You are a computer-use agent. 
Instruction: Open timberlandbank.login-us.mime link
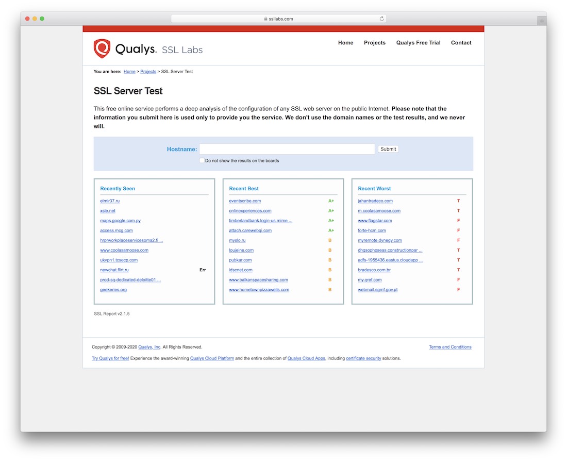pos(260,220)
